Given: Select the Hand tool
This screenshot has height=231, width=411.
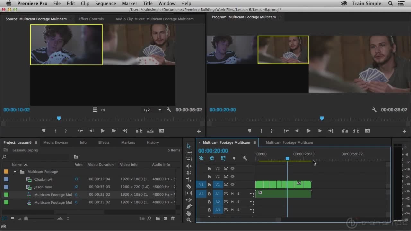Looking at the screenshot, I should coord(189,213).
